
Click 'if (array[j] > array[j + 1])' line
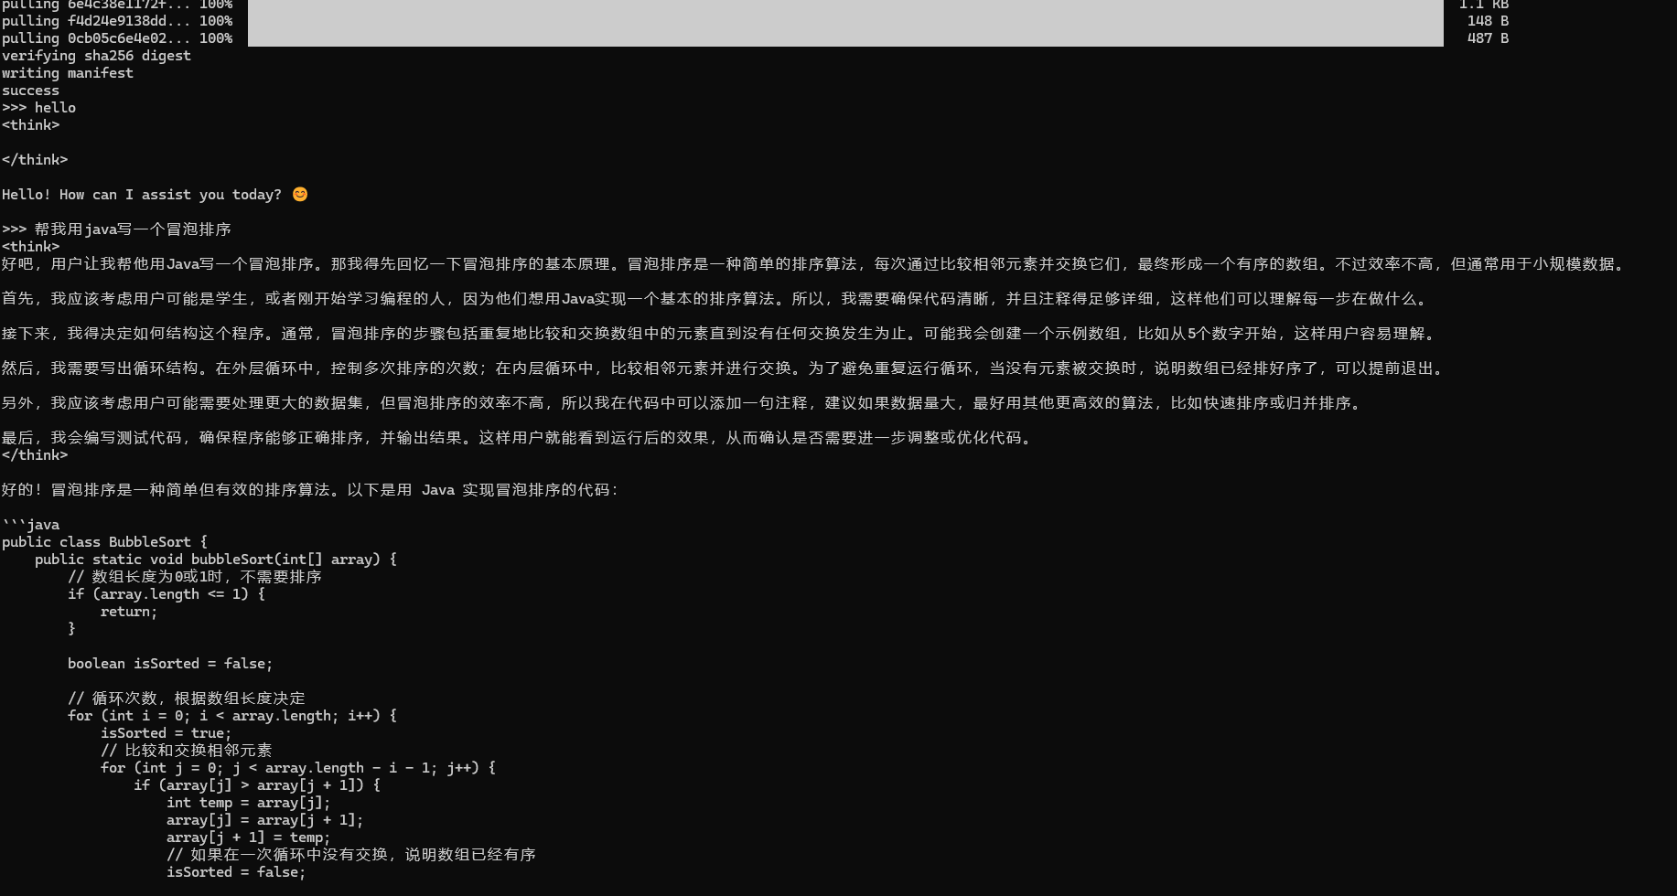click(257, 785)
